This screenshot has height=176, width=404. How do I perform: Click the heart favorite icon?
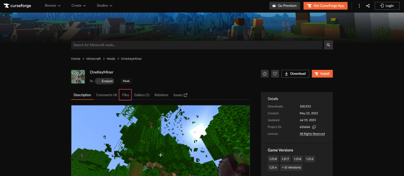pyautogui.click(x=275, y=74)
